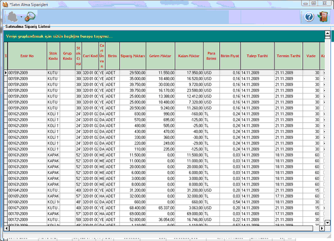Click the 11.550,00 received quantity cell

(160, 73)
